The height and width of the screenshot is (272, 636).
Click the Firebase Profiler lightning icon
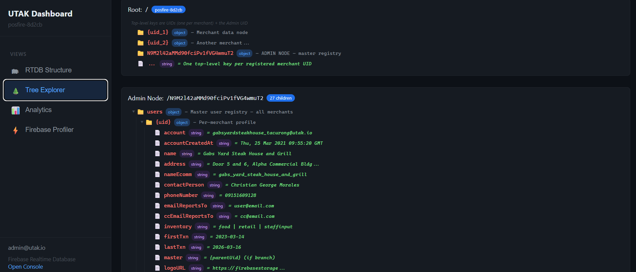16,130
